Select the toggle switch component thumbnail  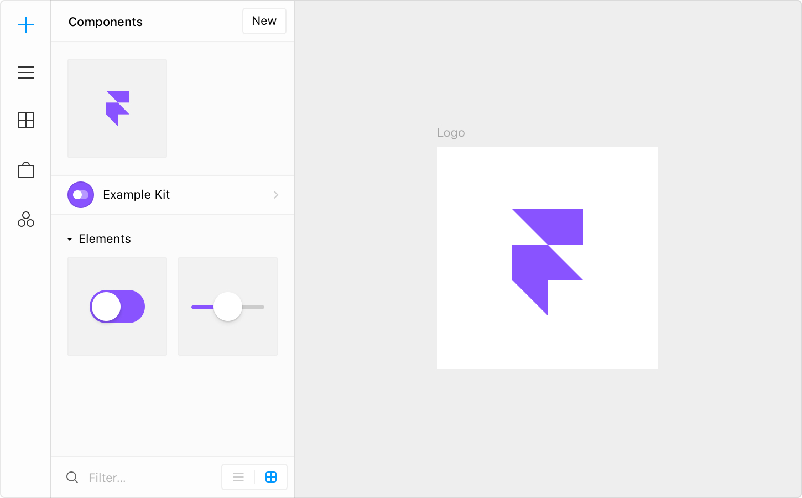pos(117,307)
